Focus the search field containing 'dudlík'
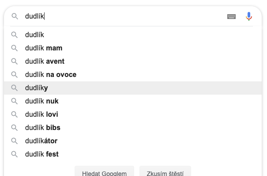The width and height of the screenshot is (267, 176). click(124, 16)
